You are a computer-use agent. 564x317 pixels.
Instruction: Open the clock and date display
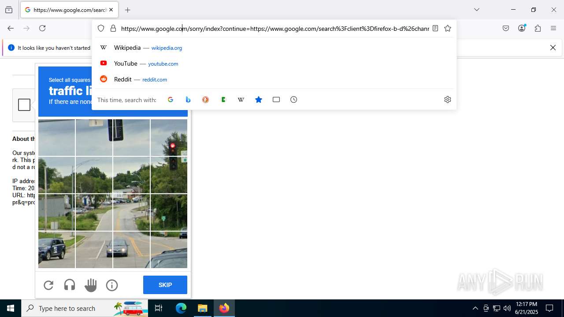click(x=526, y=308)
